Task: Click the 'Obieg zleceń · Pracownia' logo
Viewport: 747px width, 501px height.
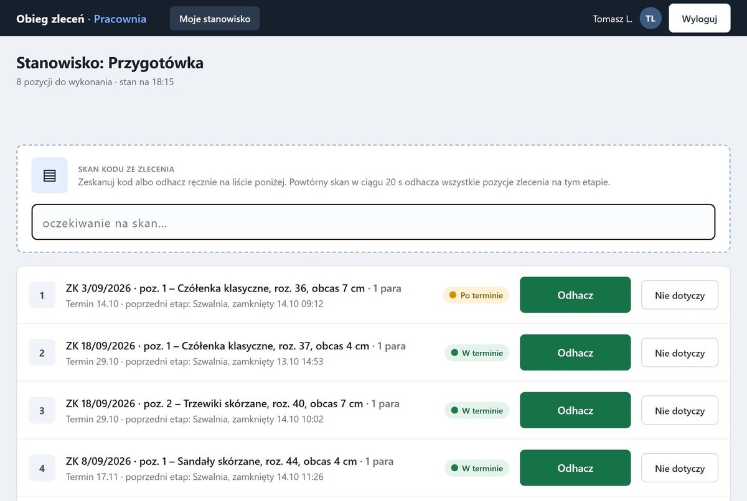Action: point(82,19)
